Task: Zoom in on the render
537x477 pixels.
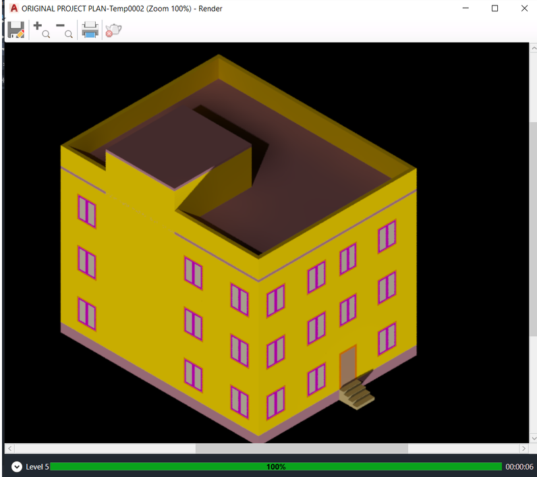Action: pos(41,30)
